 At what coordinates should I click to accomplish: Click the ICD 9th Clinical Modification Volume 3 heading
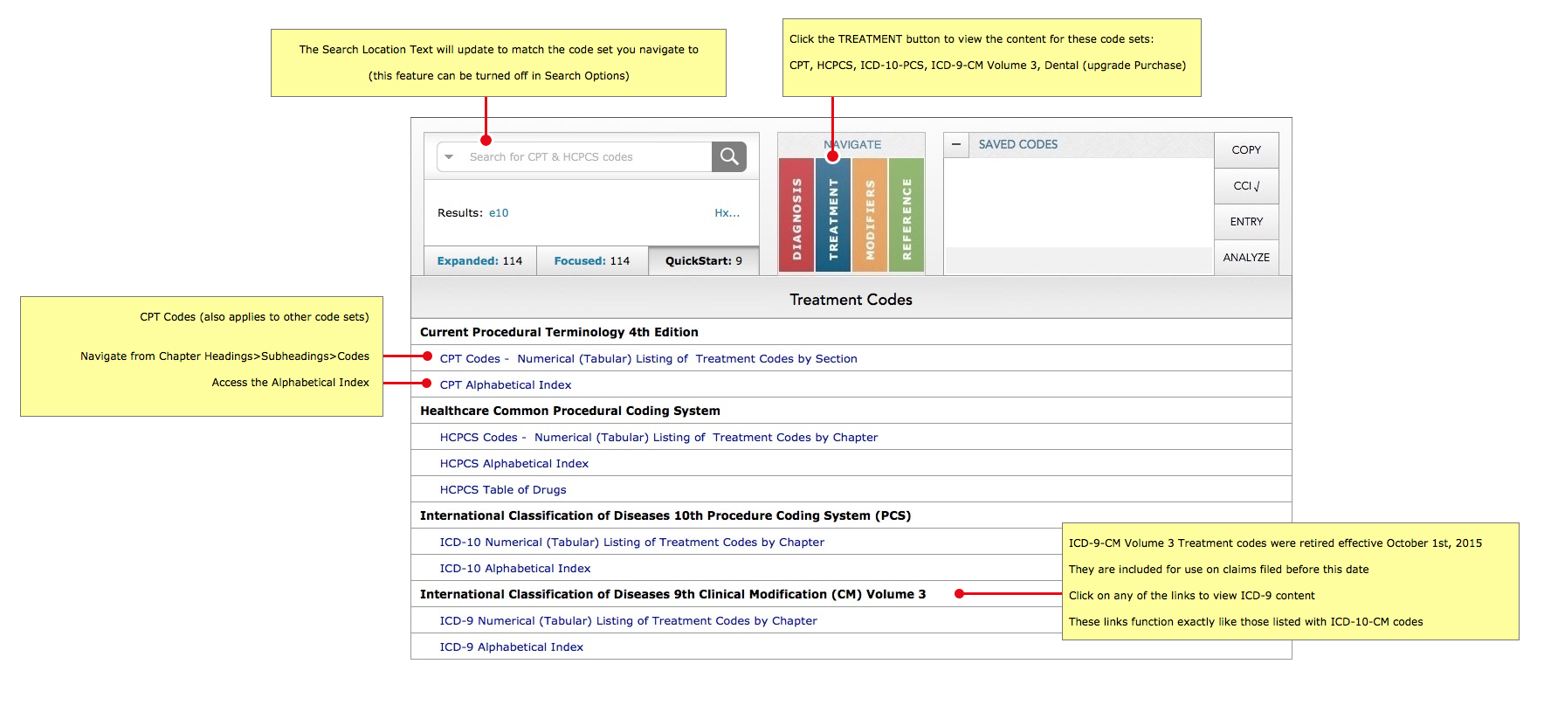coord(672,595)
